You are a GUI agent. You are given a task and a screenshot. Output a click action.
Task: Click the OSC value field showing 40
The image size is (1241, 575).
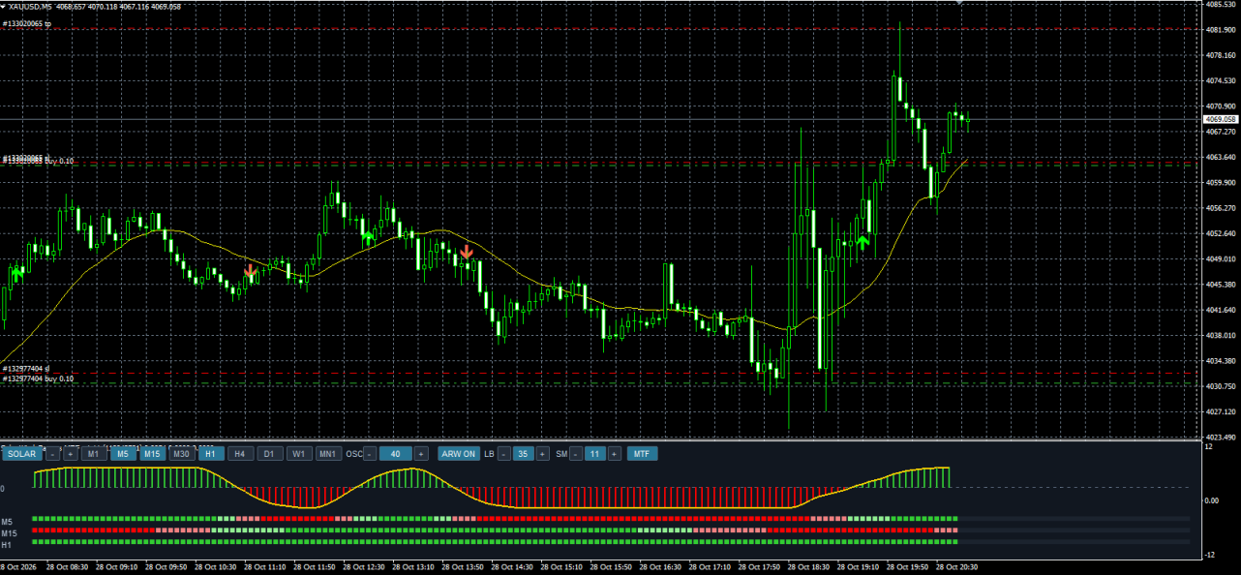[396, 453]
